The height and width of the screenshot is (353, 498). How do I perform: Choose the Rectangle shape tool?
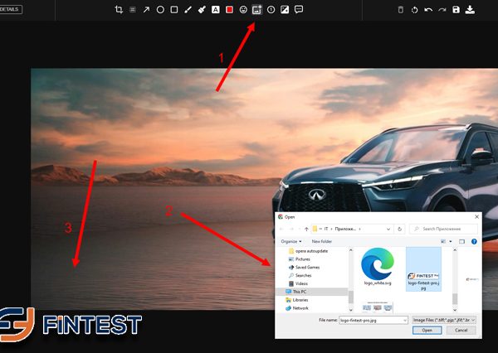tap(174, 10)
